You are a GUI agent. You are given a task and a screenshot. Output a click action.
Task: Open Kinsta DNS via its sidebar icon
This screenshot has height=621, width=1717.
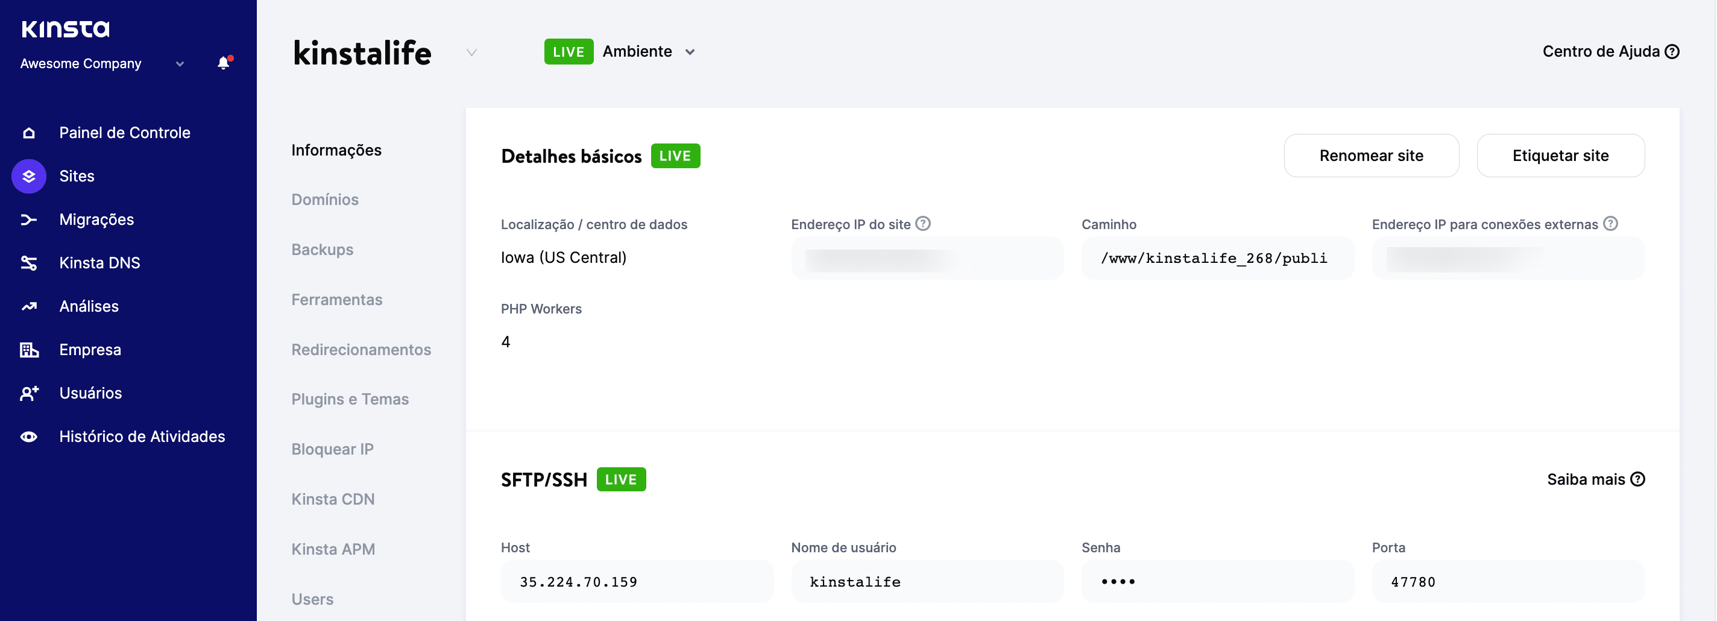click(x=30, y=262)
